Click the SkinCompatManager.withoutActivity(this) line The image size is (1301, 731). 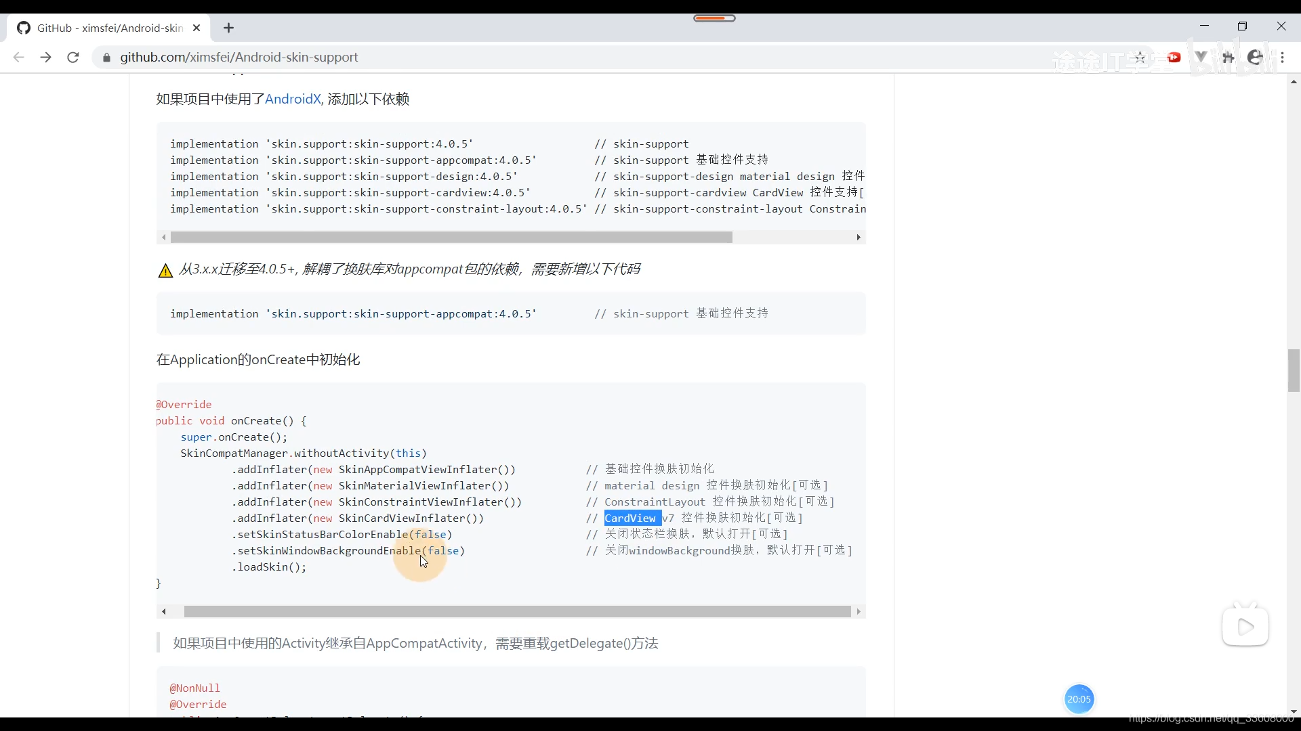[304, 453]
